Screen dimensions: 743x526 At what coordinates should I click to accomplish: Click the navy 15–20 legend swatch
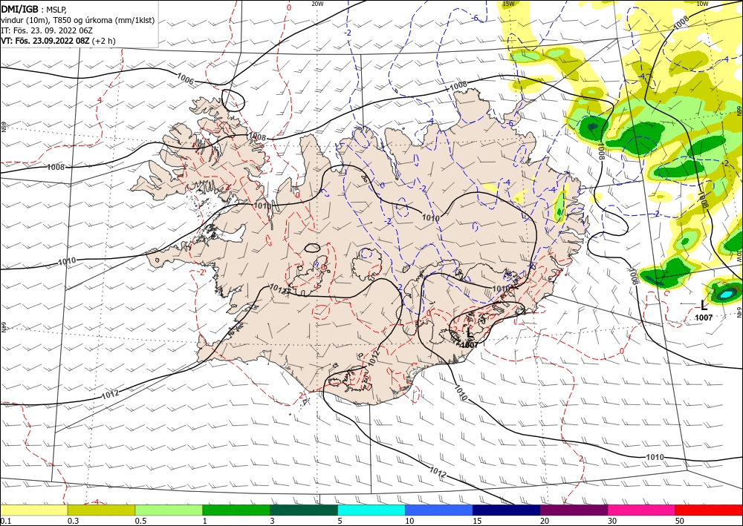pyautogui.click(x=507, y=510)
